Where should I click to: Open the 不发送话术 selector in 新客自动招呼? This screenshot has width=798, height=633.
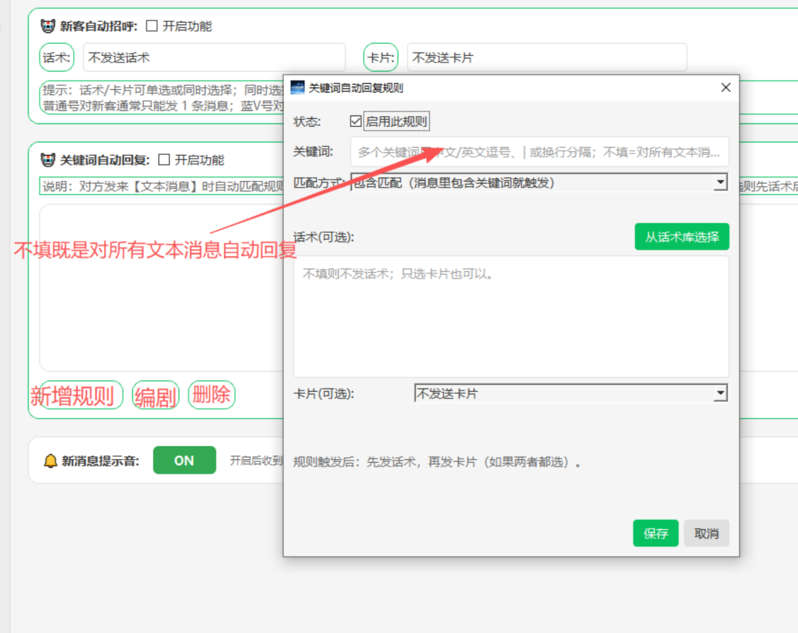(214, 57)
